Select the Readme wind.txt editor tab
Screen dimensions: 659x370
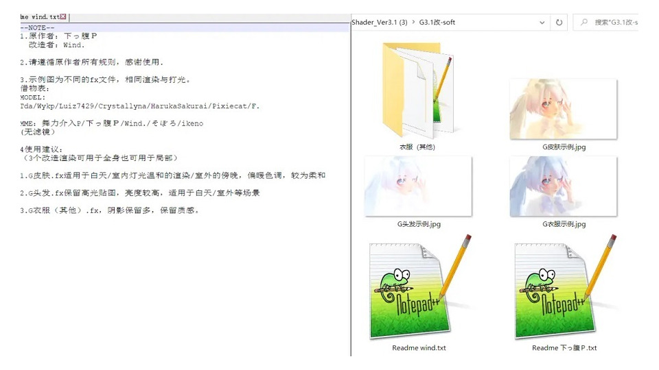coord(43,17)
